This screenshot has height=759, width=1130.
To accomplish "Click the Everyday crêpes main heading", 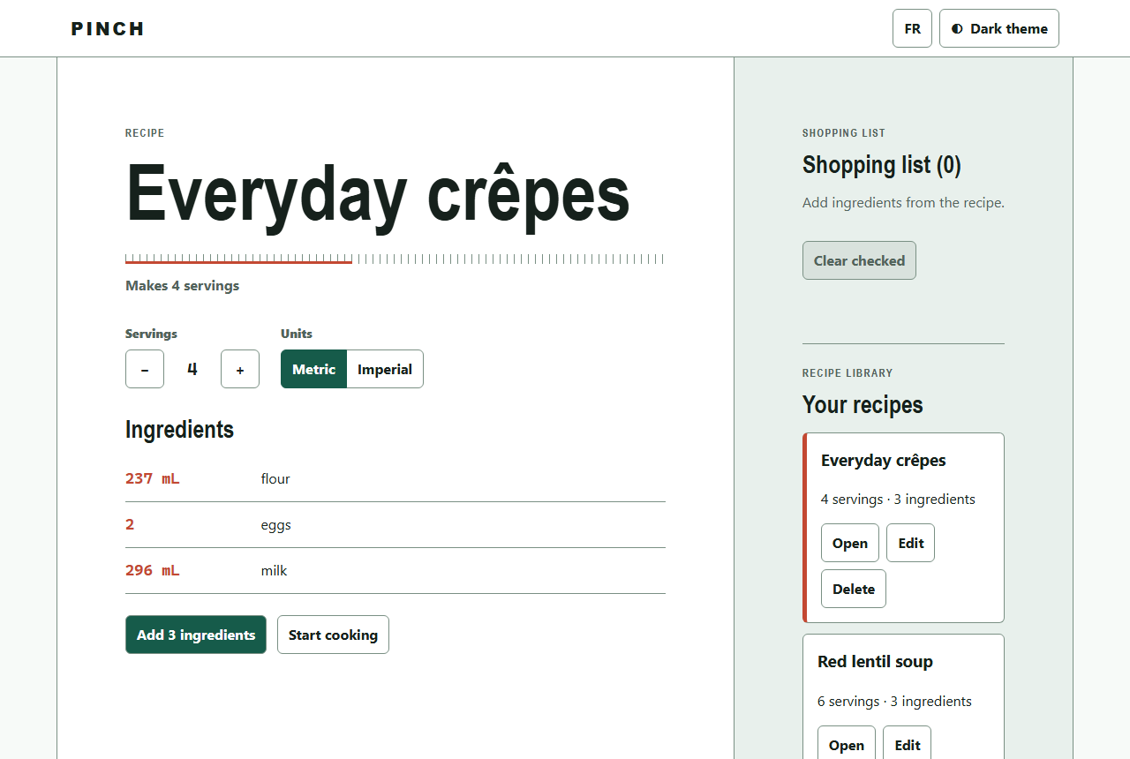I will click(x=378, y=194).
